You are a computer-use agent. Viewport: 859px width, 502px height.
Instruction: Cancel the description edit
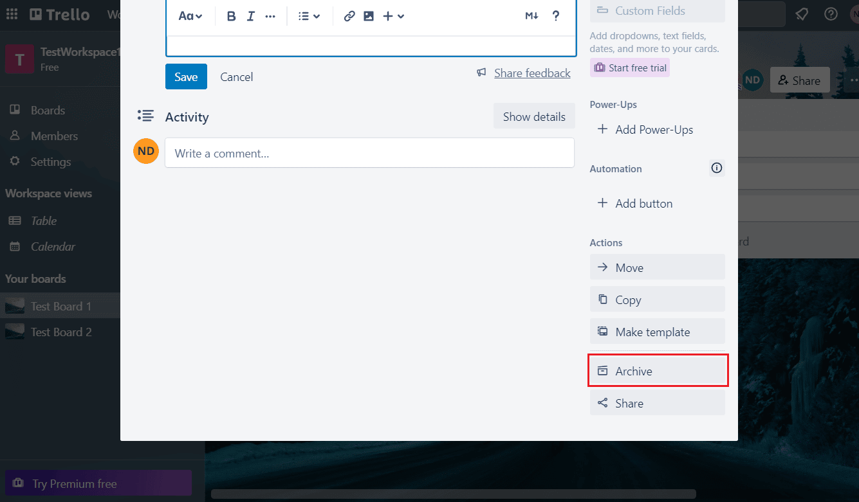pyautogui.click(x=236, y=76)
